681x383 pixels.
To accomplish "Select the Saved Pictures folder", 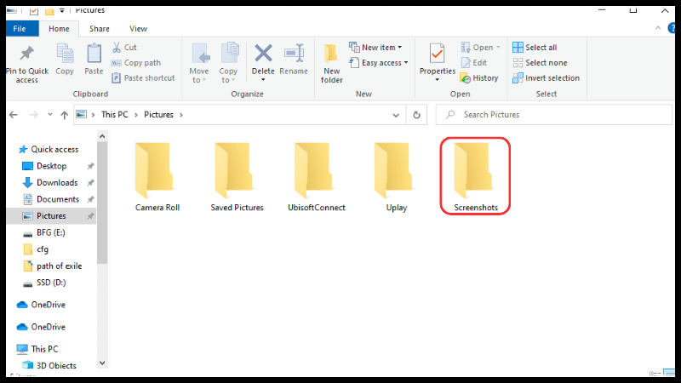I will click(237, 177).
